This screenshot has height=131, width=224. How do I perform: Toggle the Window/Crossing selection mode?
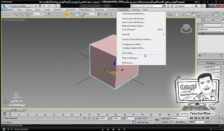[x=60, y=15]
